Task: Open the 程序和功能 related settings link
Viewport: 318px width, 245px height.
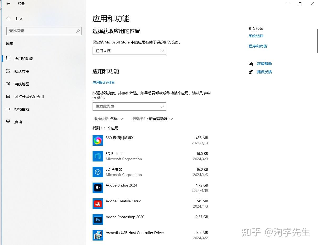Action: click(x=258, y=46)
